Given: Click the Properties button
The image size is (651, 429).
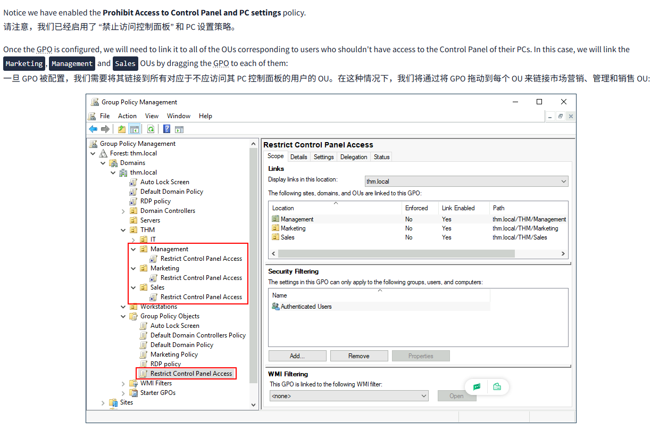Looking at the screenshot, I should click(x=421, y=356).
